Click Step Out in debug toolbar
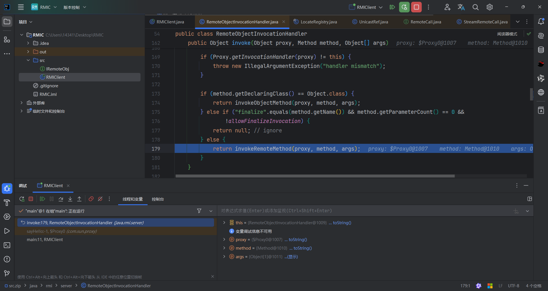 [x=79, y=199]
